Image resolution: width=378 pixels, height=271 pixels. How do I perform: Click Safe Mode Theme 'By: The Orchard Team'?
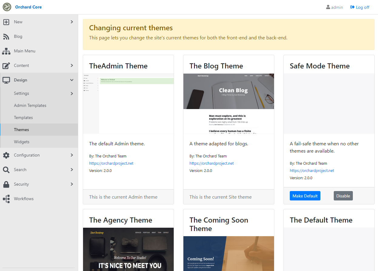(308, 163)
